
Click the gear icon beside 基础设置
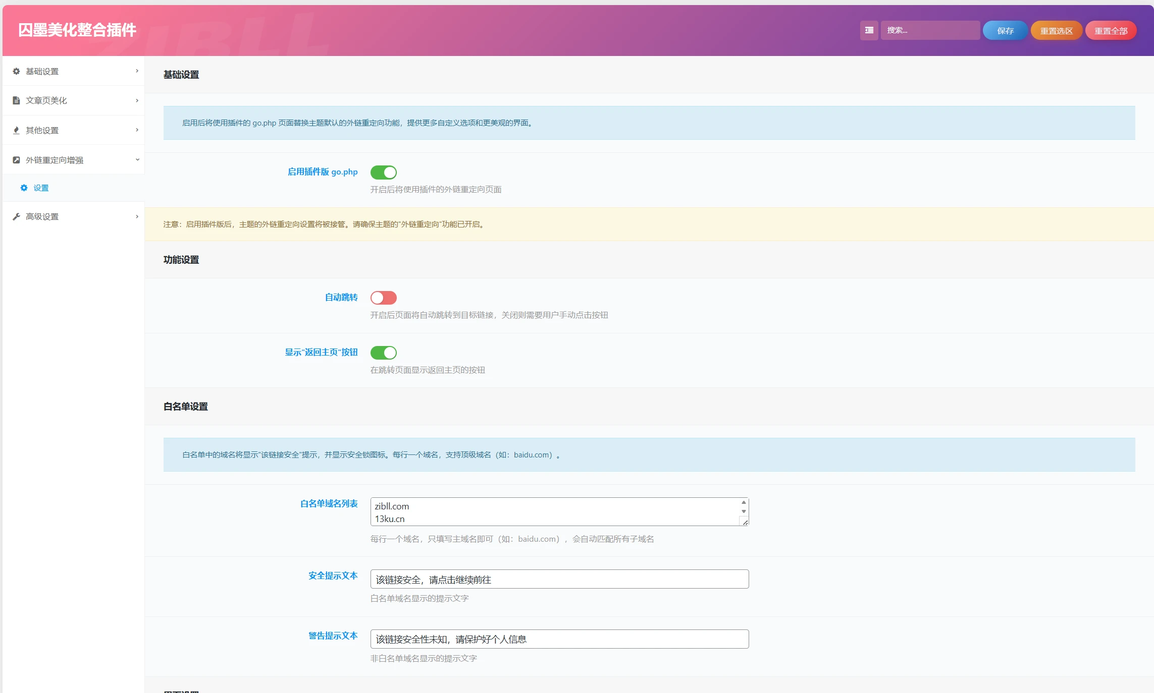16,71
